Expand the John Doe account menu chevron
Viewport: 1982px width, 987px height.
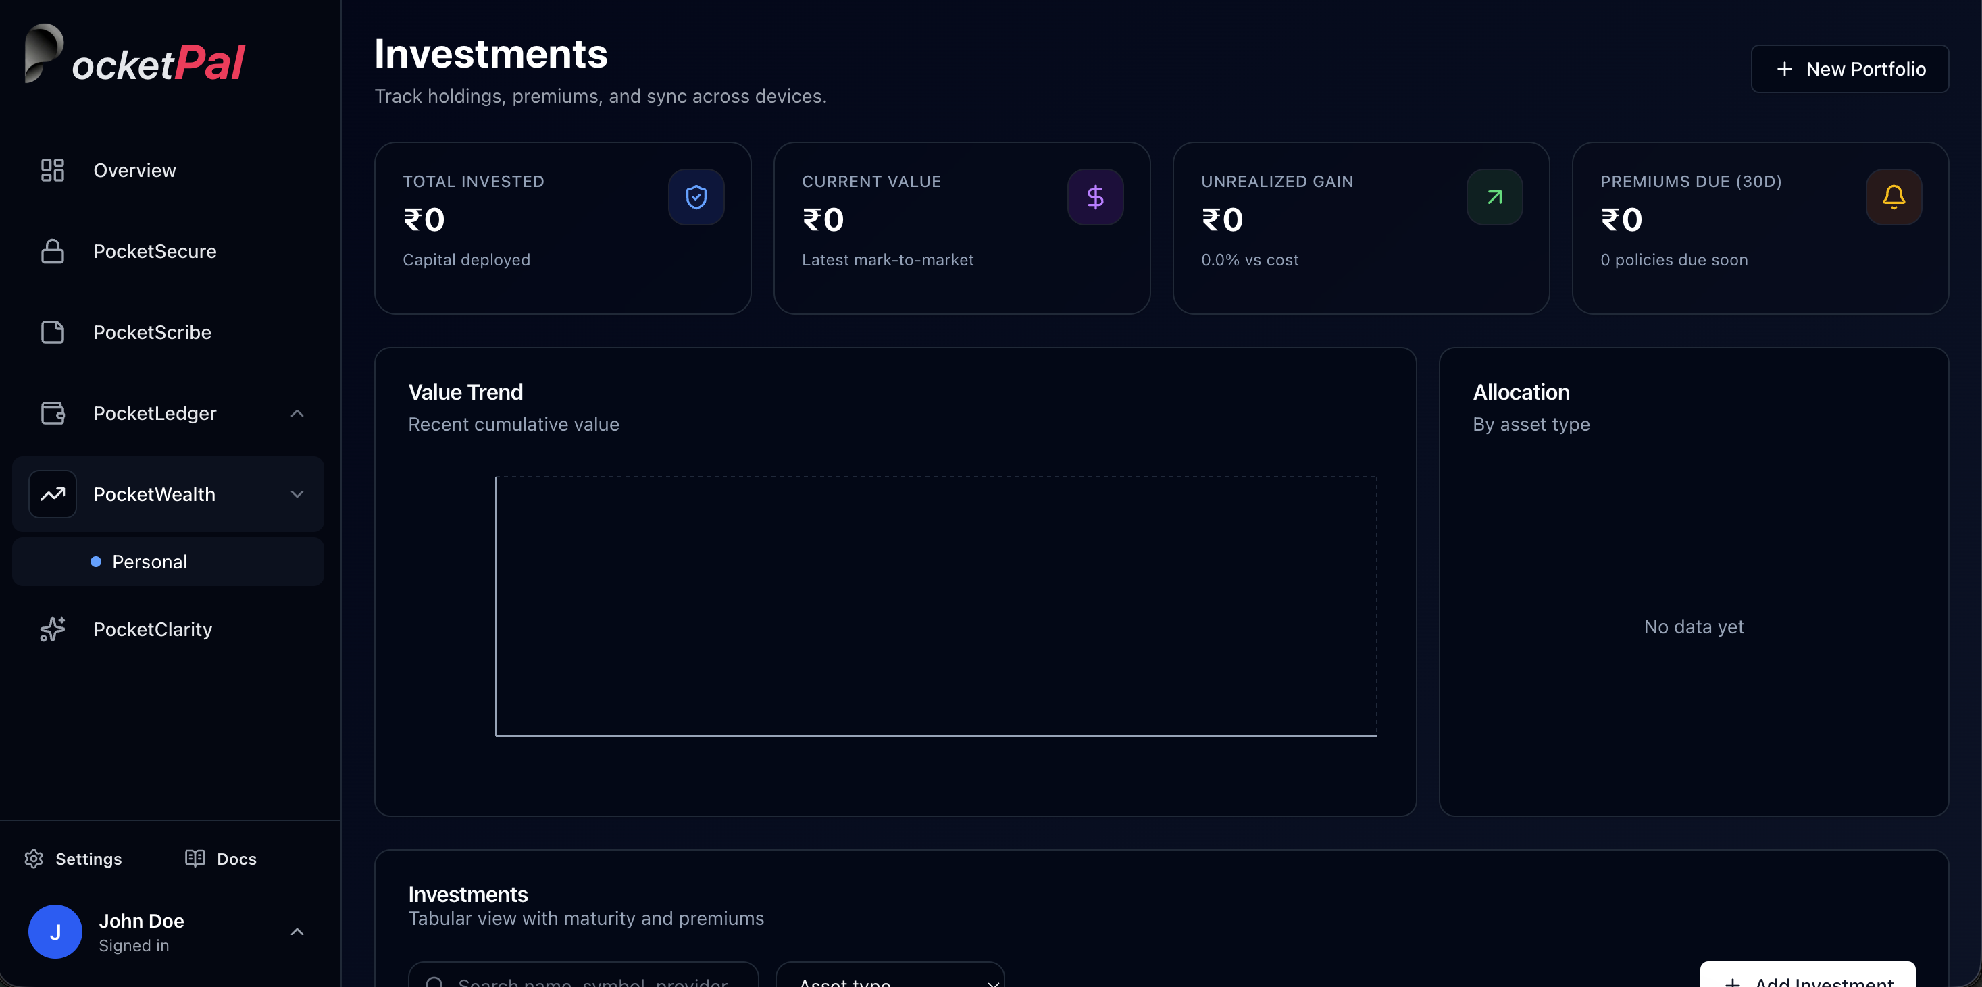coord(297,932)
